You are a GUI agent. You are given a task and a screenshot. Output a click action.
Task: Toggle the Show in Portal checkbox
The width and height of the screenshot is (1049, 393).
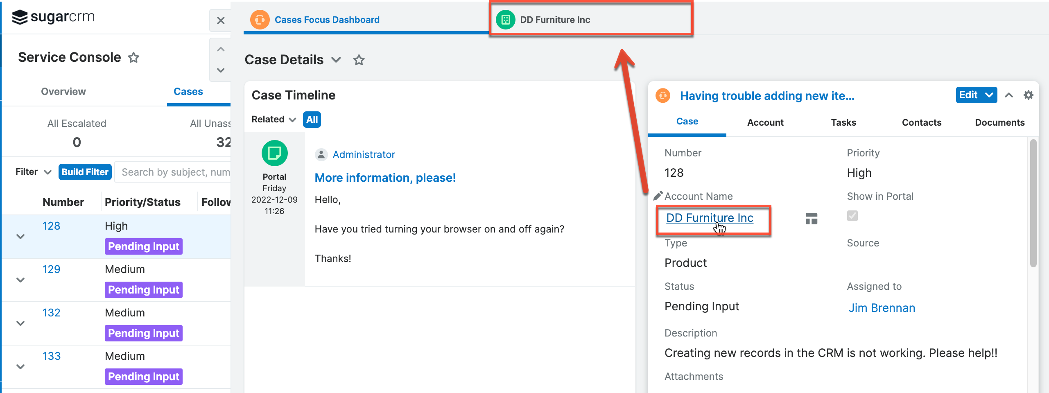852,216
